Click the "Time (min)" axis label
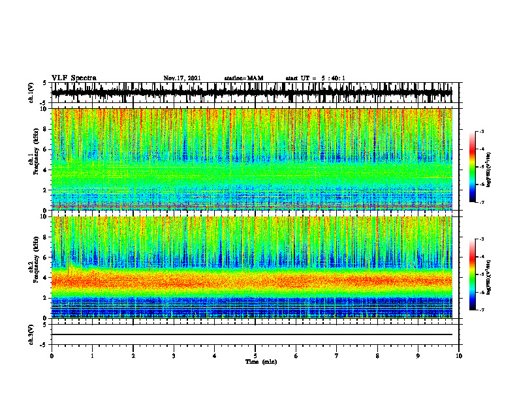The width and height of the screenshot is (517, 399). pyautogui.click(x=261, y=362)
